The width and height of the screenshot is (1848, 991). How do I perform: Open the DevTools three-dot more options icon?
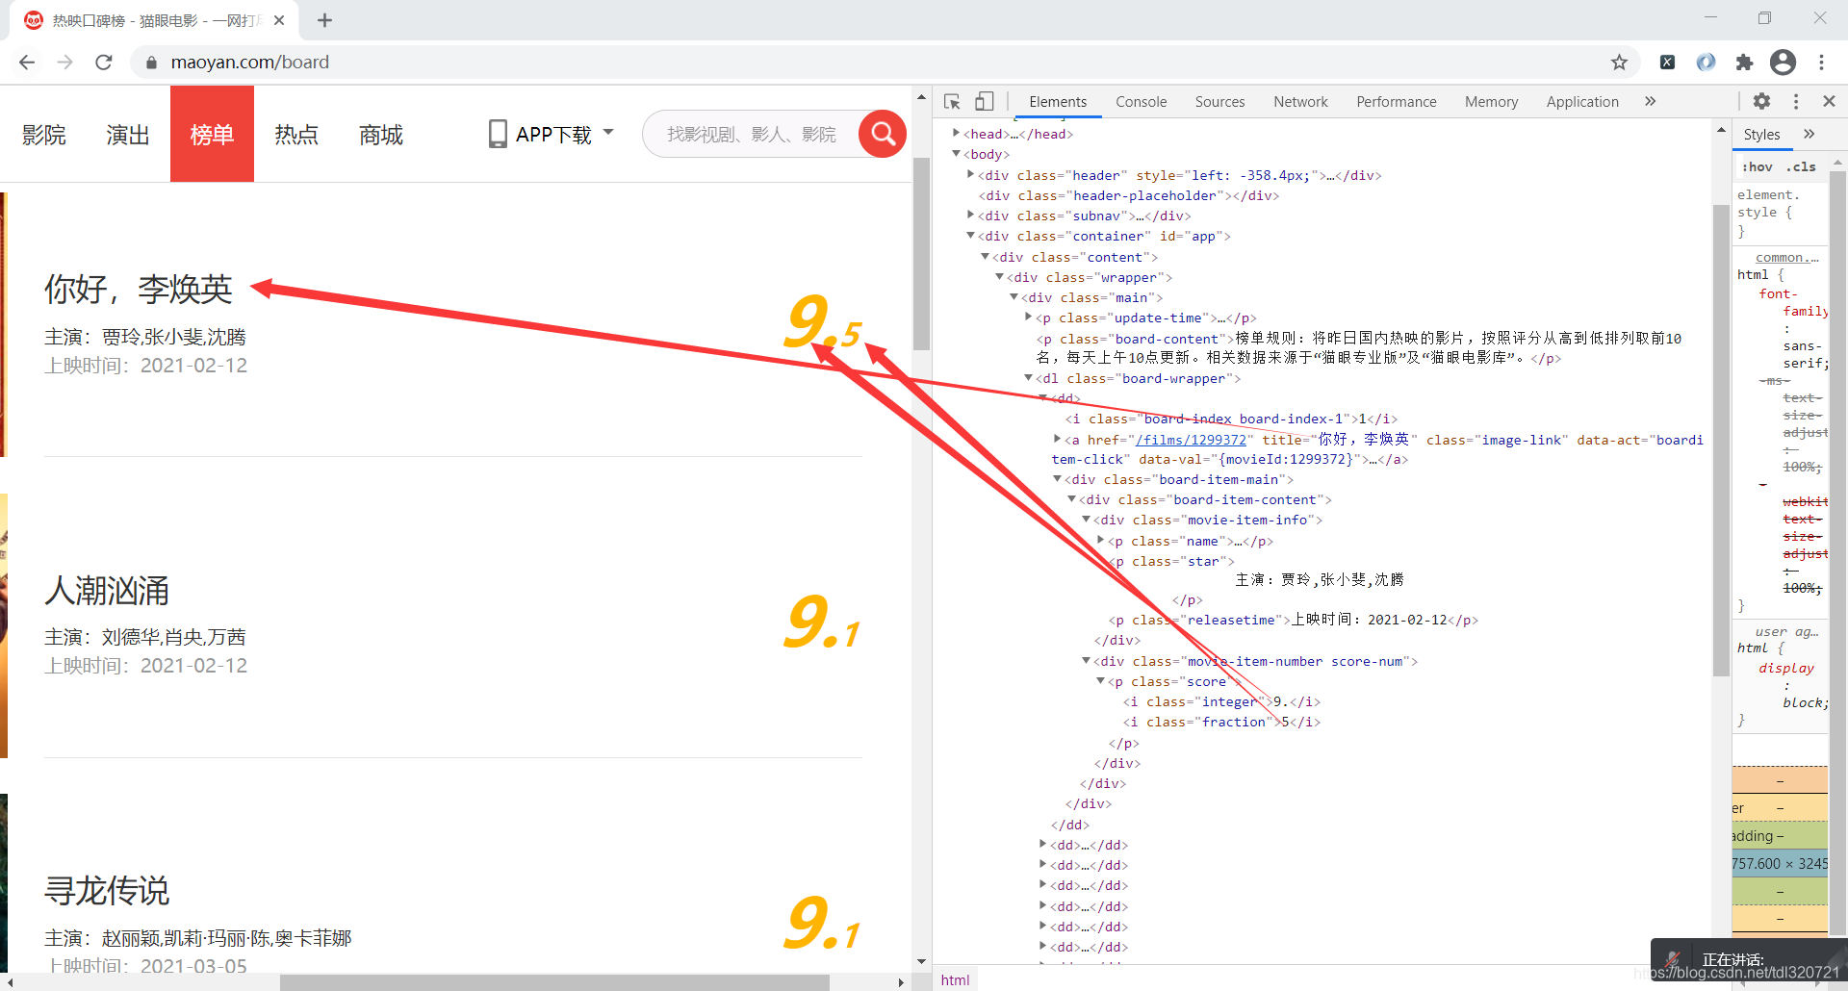[1795, 101]
